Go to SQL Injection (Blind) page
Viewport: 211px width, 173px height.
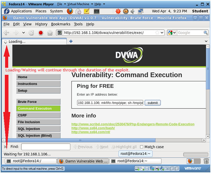click(x=38, y=135)
